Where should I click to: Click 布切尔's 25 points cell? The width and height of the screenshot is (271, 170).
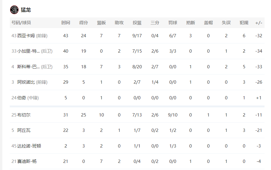click(84, 115)
